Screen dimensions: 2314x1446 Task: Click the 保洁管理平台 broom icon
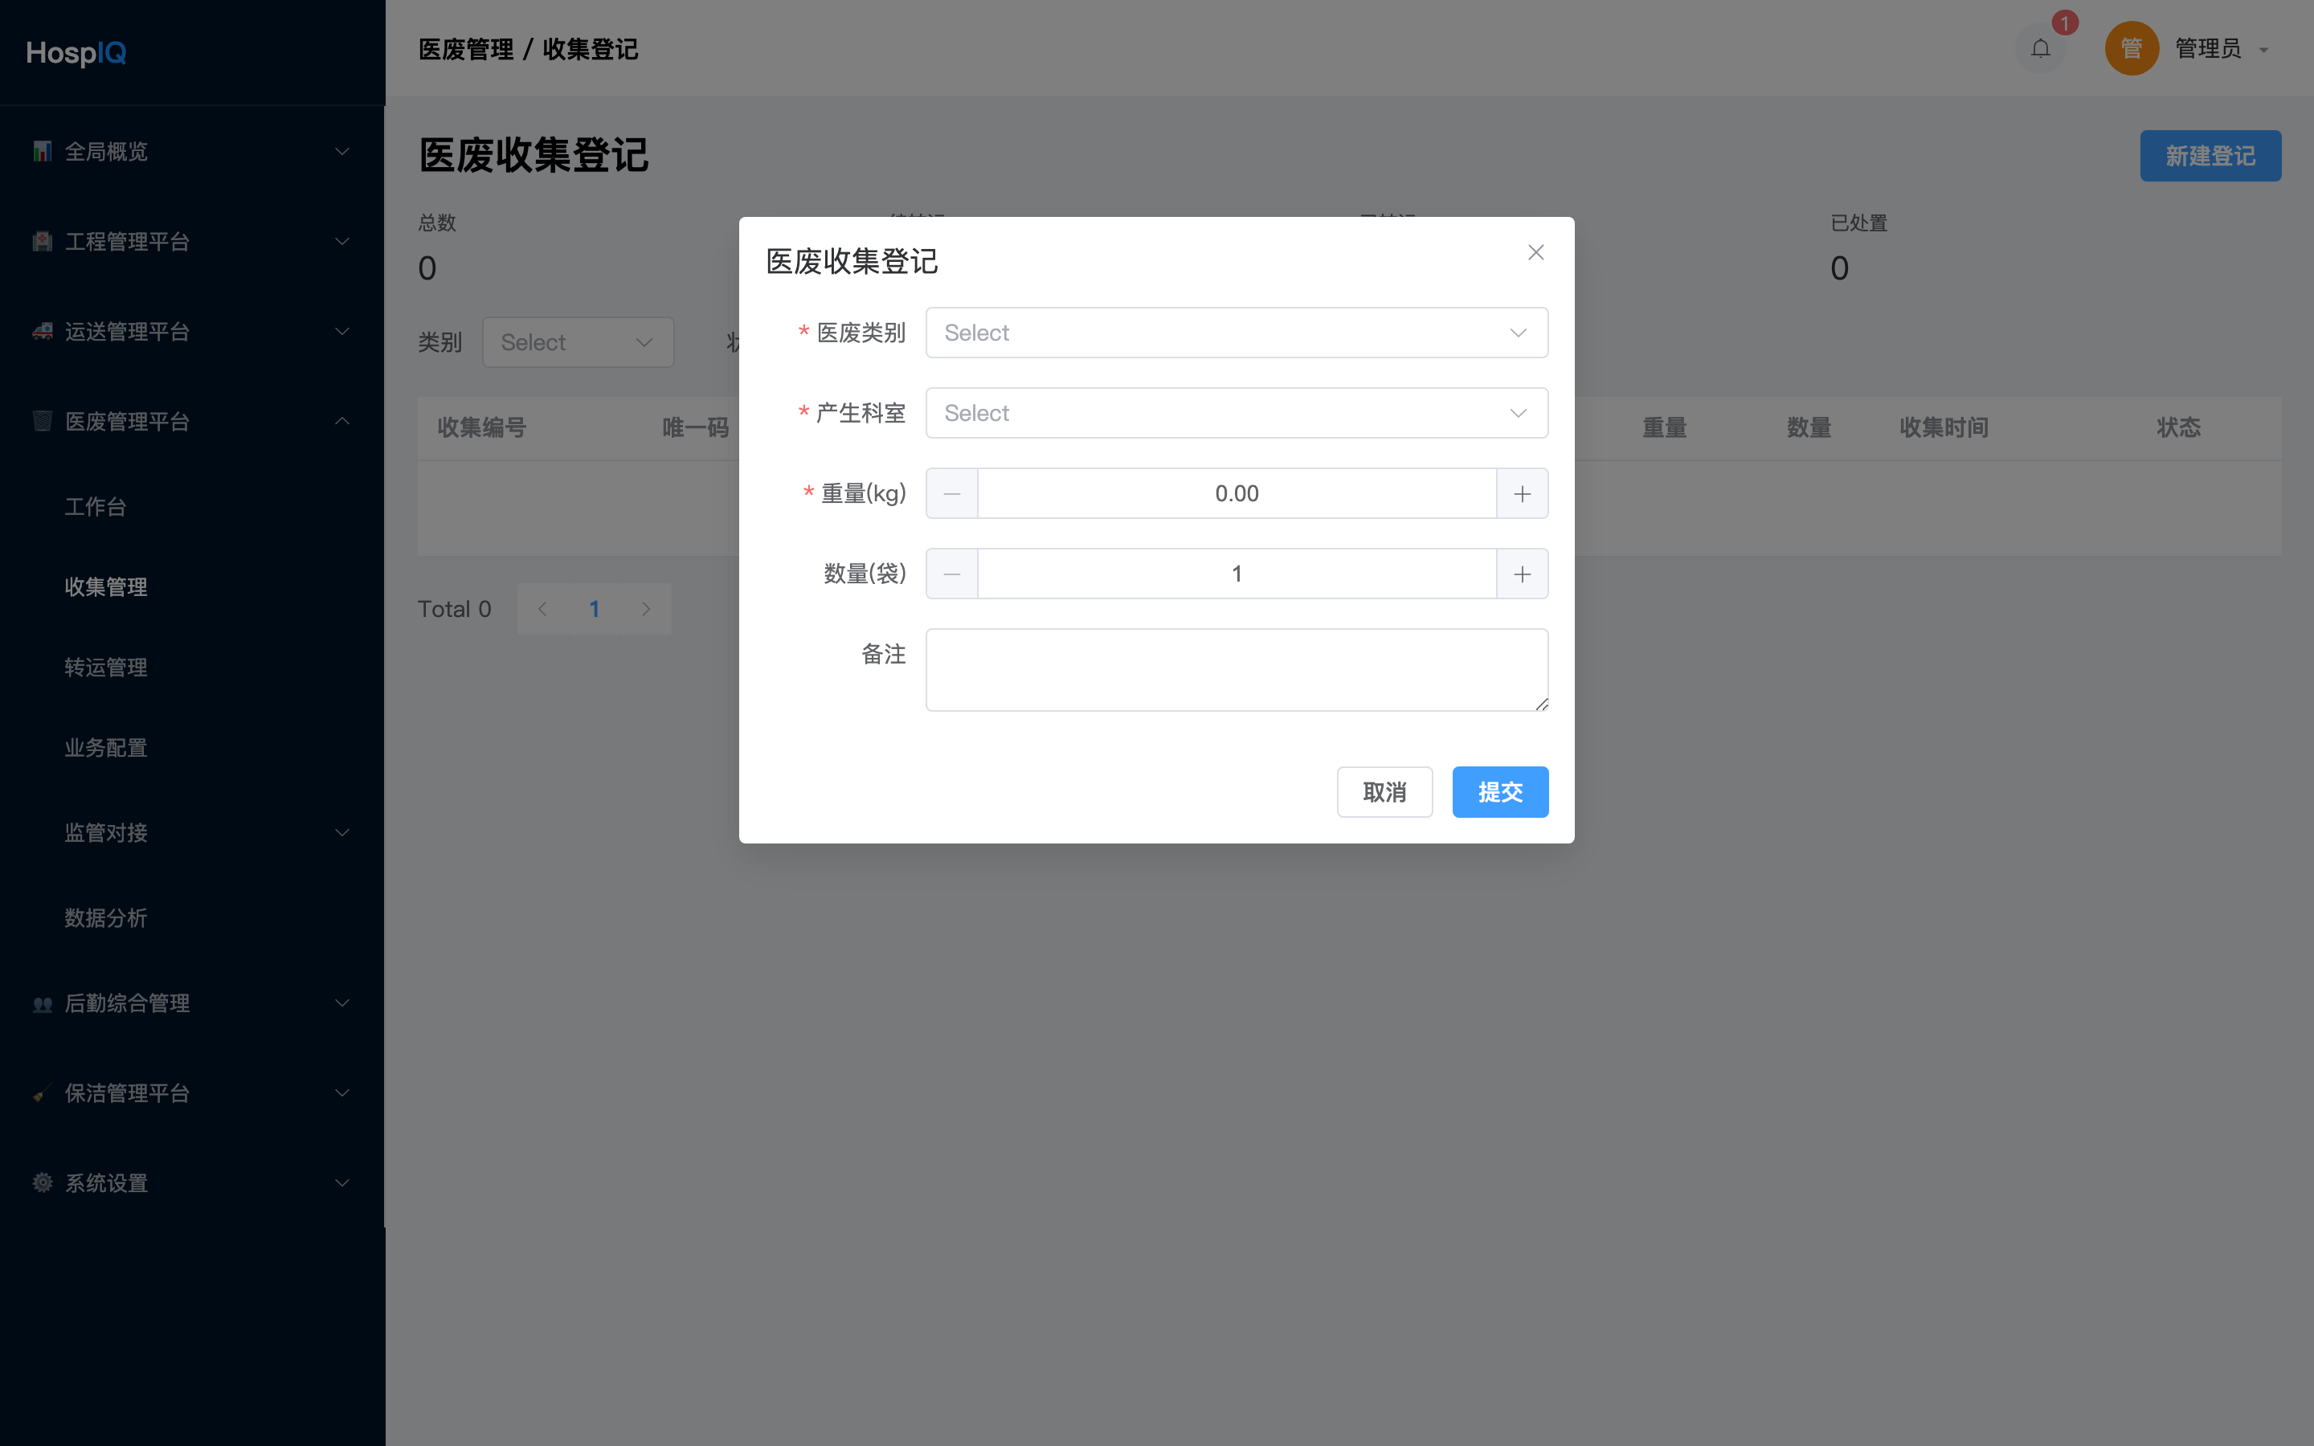click(42, 1093)
